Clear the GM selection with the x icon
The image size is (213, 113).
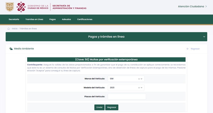tap(139, 79)
